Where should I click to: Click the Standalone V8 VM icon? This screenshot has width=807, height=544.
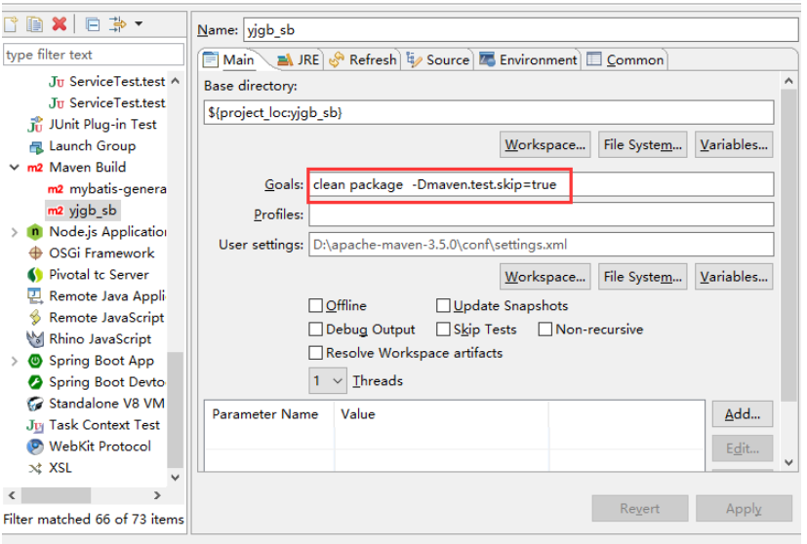click(x=35, y=404)
